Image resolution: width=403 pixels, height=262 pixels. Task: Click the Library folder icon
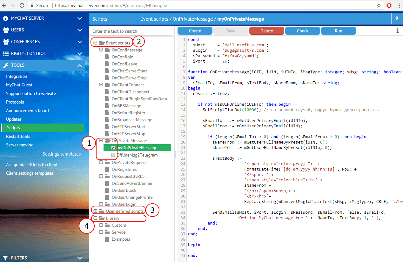(x=102, y=218)
